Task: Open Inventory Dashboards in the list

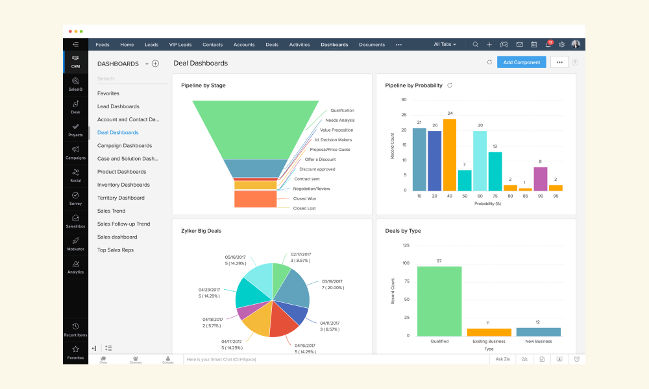Action: (x=123, y=185)
